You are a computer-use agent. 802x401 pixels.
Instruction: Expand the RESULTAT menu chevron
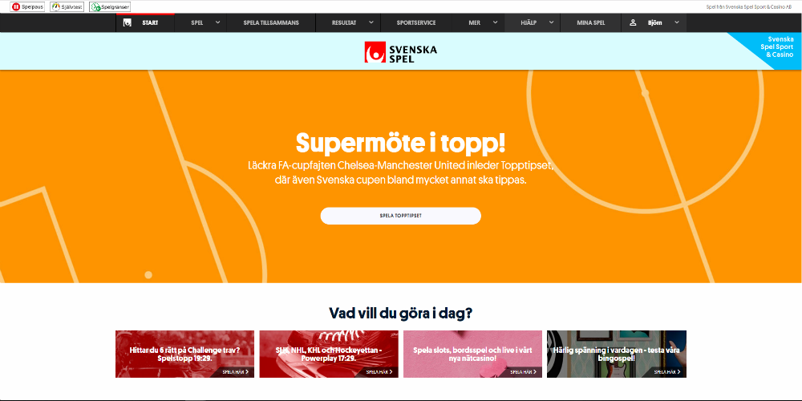[371, 22]
